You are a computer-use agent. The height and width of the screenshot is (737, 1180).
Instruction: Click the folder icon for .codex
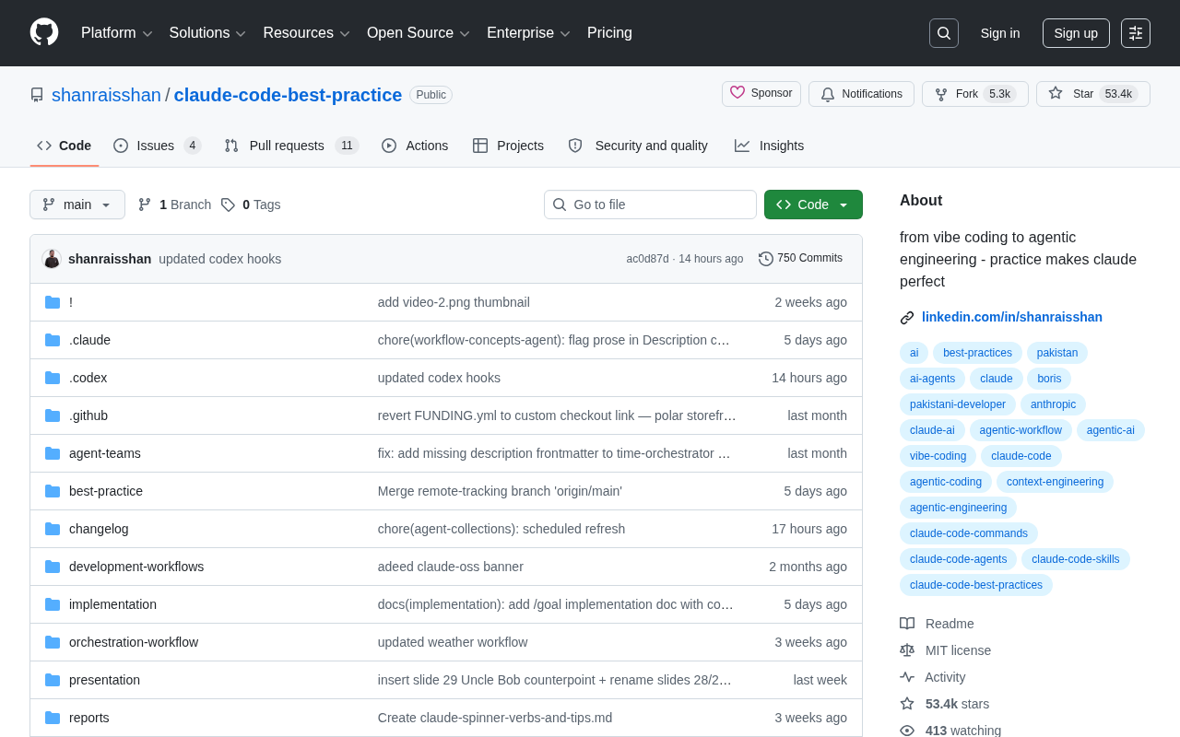(53, 378)
